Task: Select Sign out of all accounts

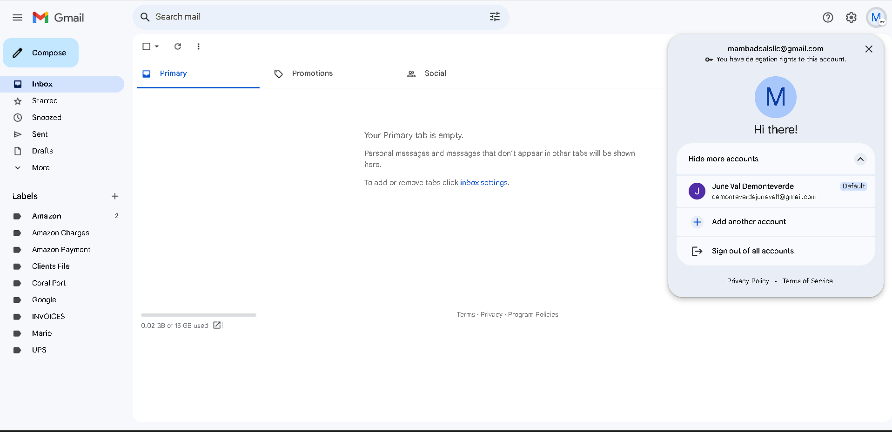Action: 776,251
